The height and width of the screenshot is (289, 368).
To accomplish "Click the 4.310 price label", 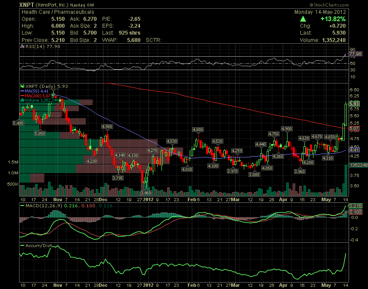I will pos(328,158).
